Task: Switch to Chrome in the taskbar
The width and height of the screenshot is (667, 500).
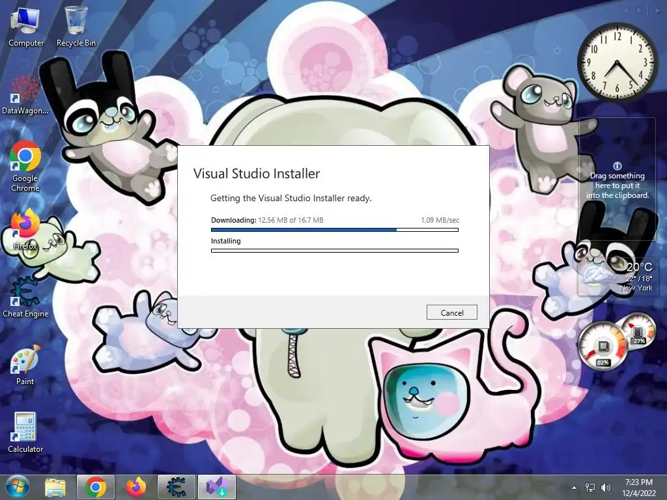Action: click(x=95, y=487)
